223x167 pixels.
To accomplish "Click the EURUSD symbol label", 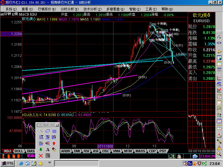I will click(x=201, y=21).
